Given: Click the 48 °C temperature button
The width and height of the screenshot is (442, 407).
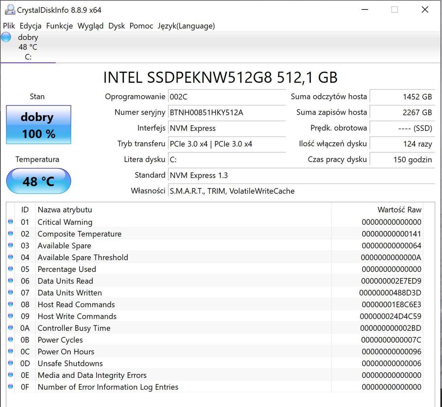Looking at the screenshot, I should pyautogui.click(x=38, y=181).
